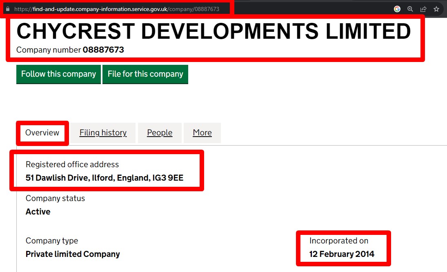Click the URL in the address bar
This screenshot has width=447, height=272.
click(x=117, y=9)
